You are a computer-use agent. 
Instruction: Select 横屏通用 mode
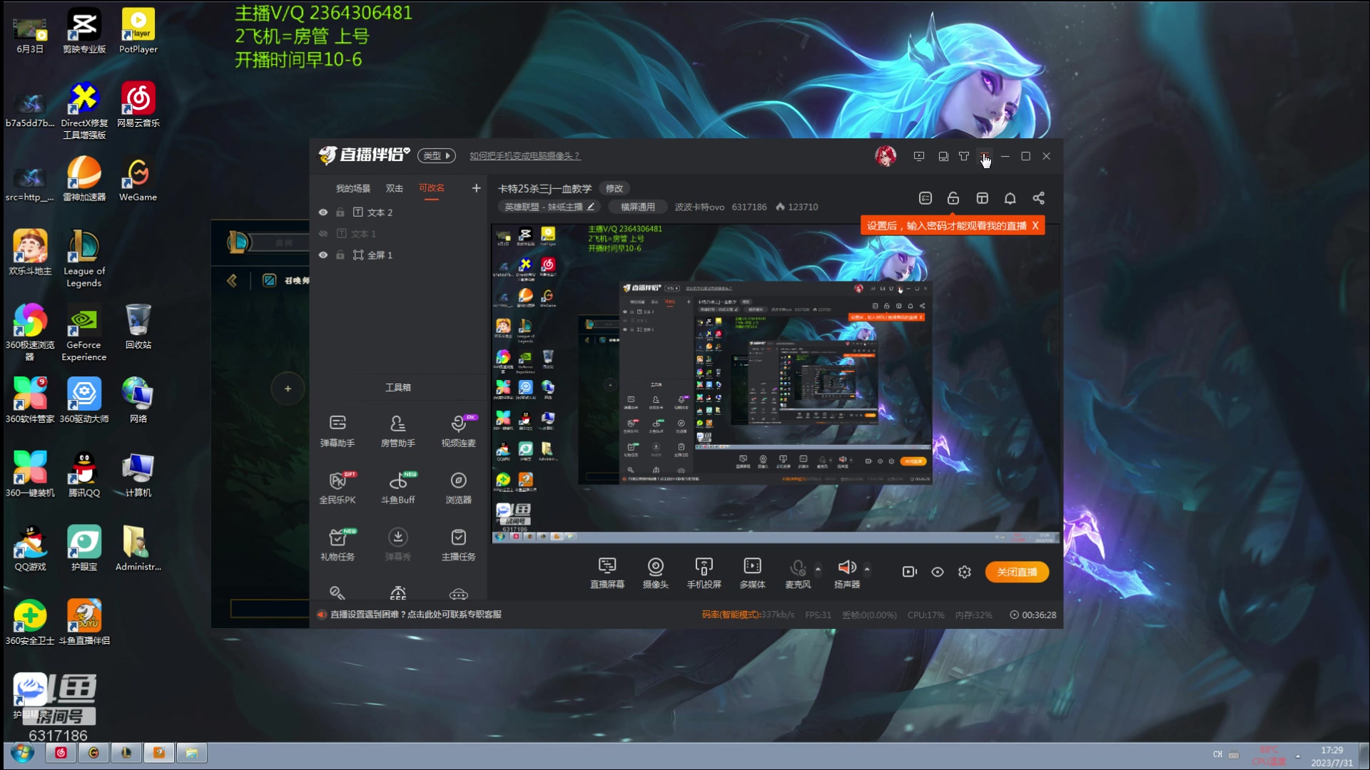click(638, 207)
